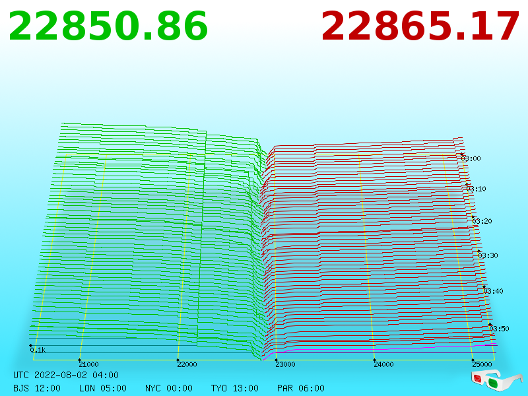This screenshot has height=396, width=528.
Task: Click the NYC 00:00 clock
Action: [169, 388]
